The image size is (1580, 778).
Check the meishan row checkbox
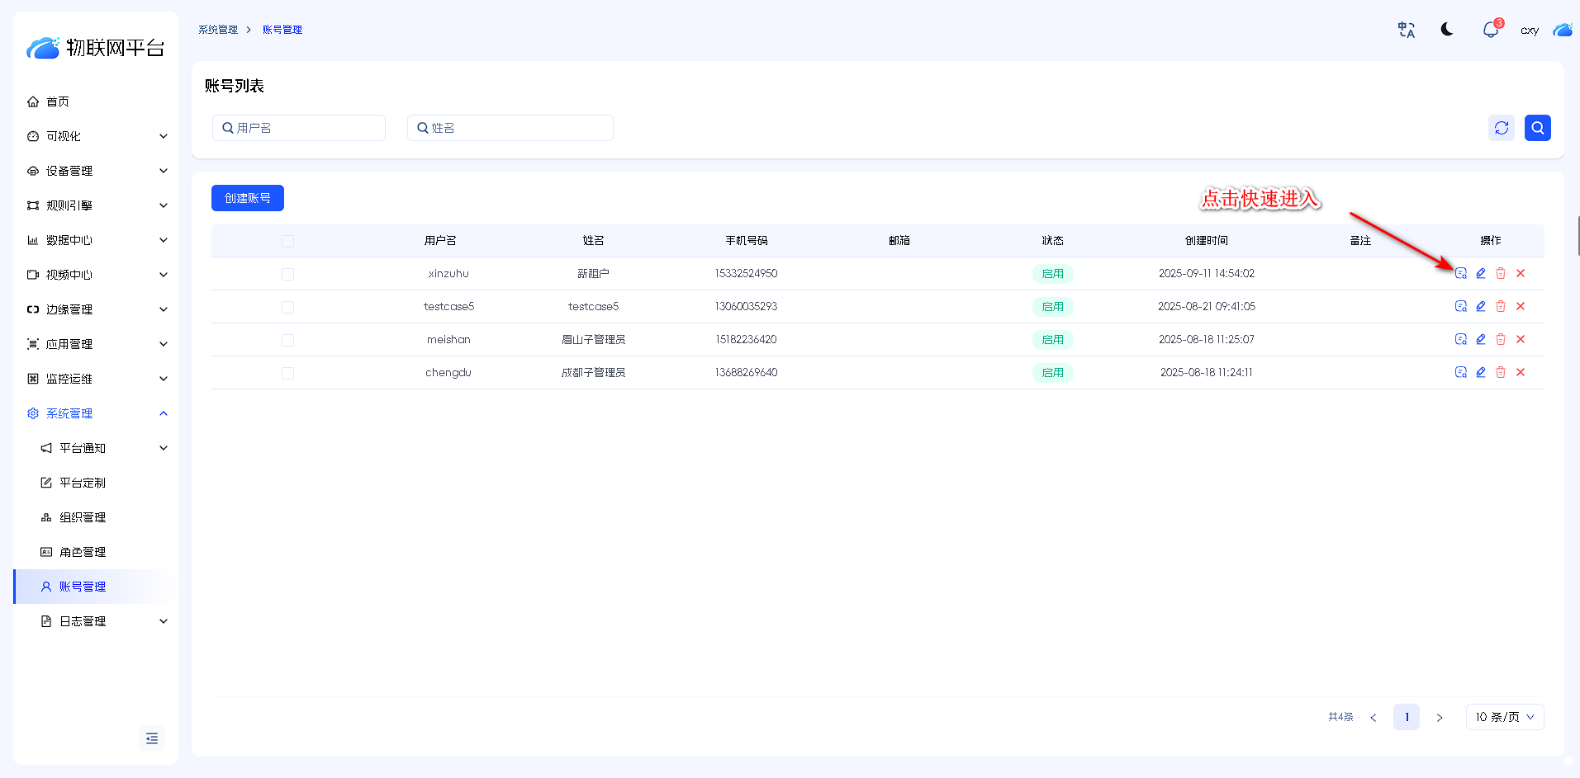[287, 340]
